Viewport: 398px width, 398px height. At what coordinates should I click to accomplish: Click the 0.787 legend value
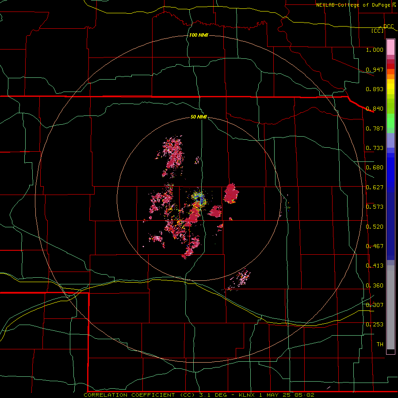[x=375, y=128]
